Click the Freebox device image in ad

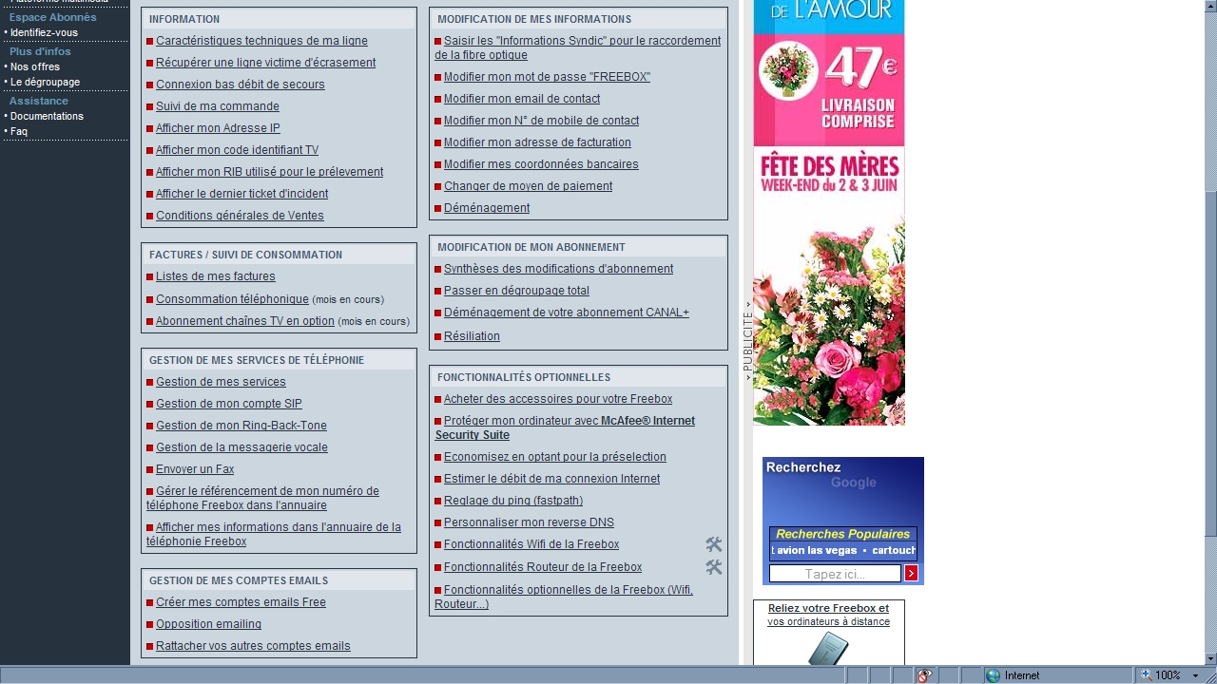(x=827, y=649)
